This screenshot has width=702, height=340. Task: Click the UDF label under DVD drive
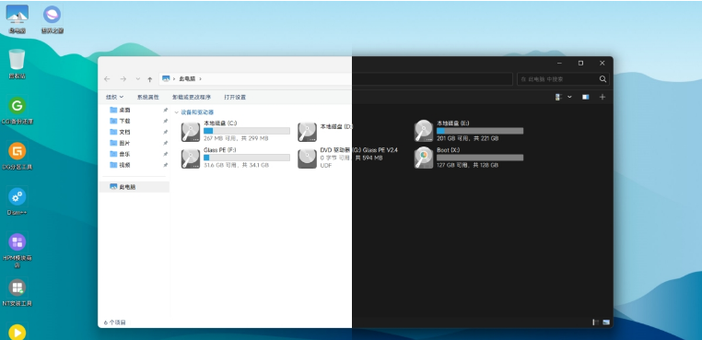(x=325, y=165)
